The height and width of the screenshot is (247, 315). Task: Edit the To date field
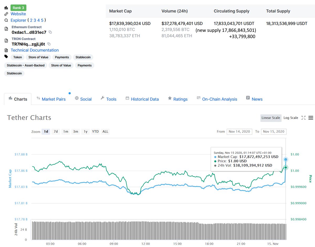tap(274, 132)
